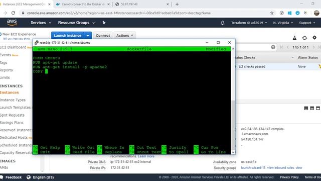Click availability zone us-east-1a value
The height and width of the screenshot is (181, 321).
point(249,162)
